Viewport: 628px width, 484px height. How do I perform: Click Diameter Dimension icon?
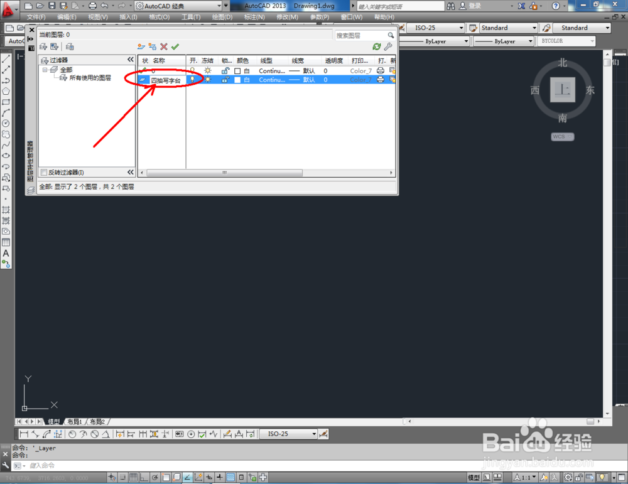[95, 434]
